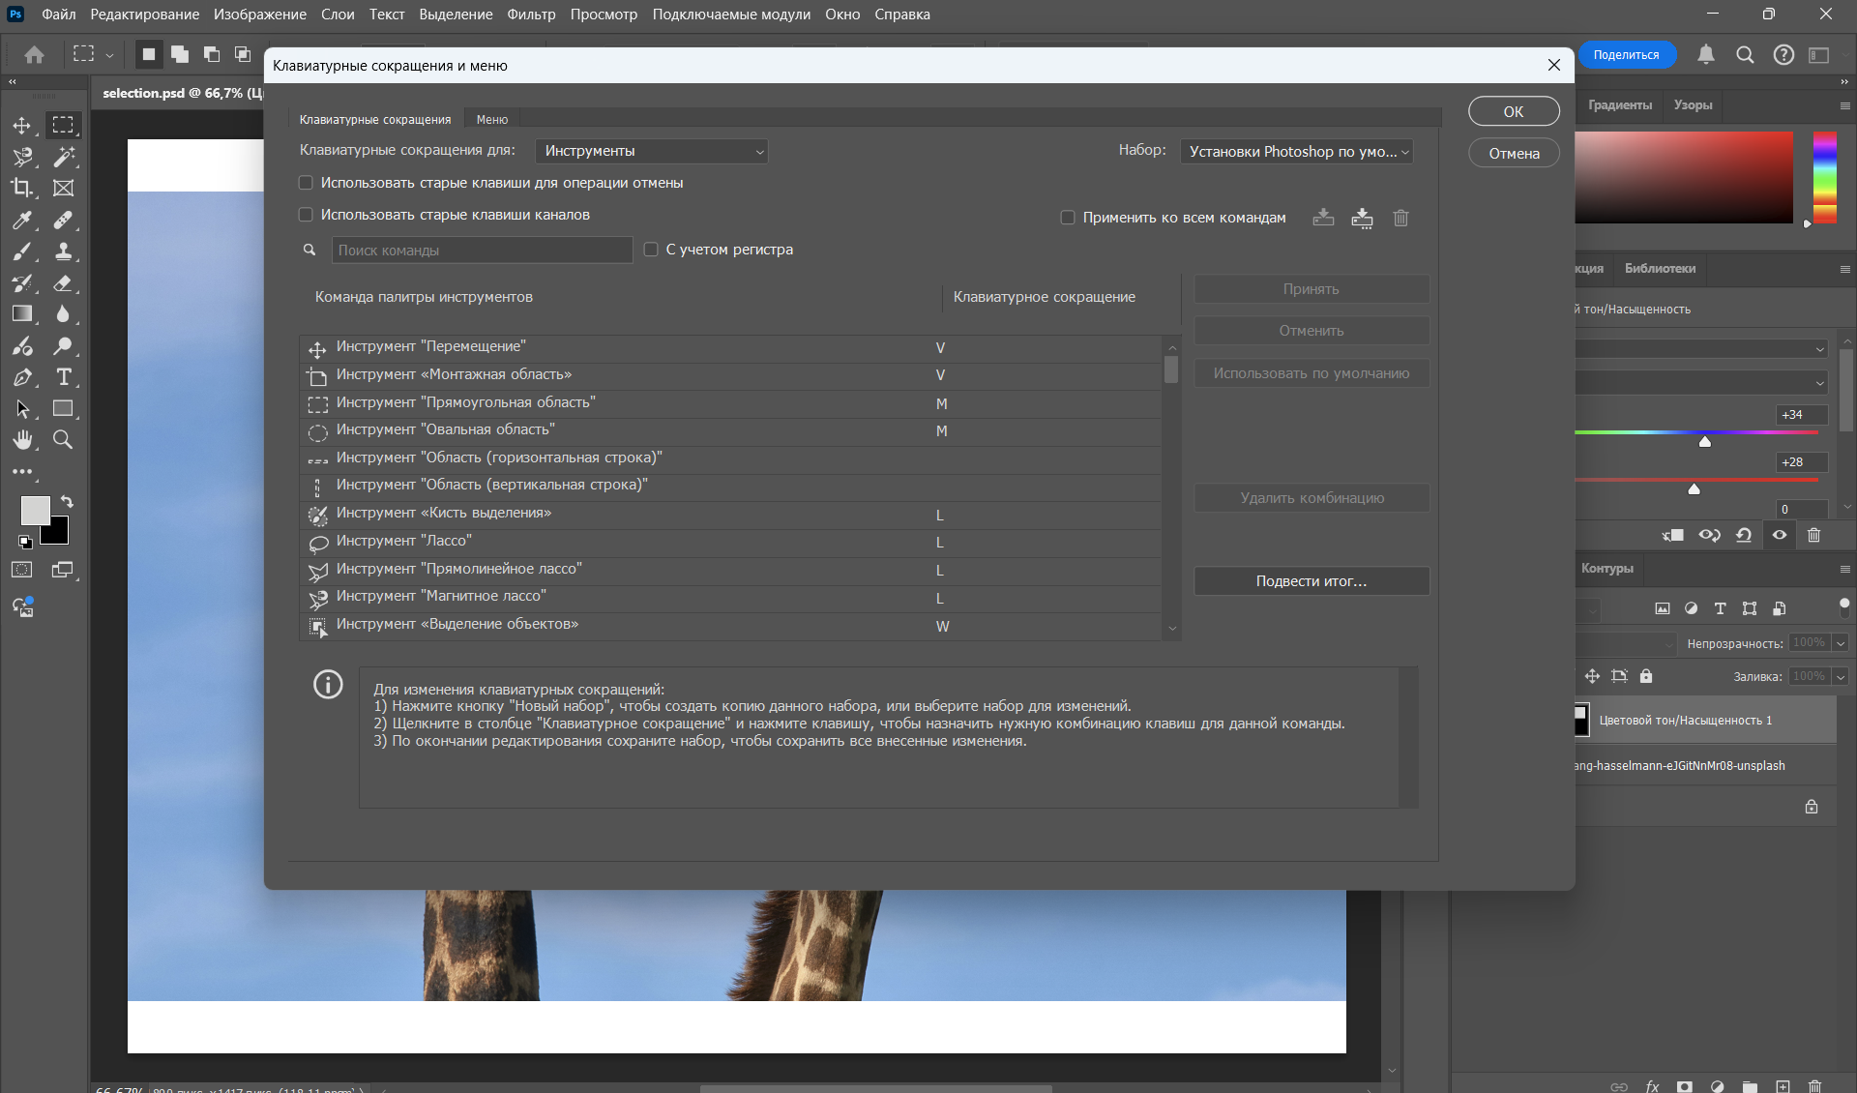Expand the Непрозрачность opacity dropdown arrow
The width and height of the screenshot is (1857, 1093).
(1841, 643)
